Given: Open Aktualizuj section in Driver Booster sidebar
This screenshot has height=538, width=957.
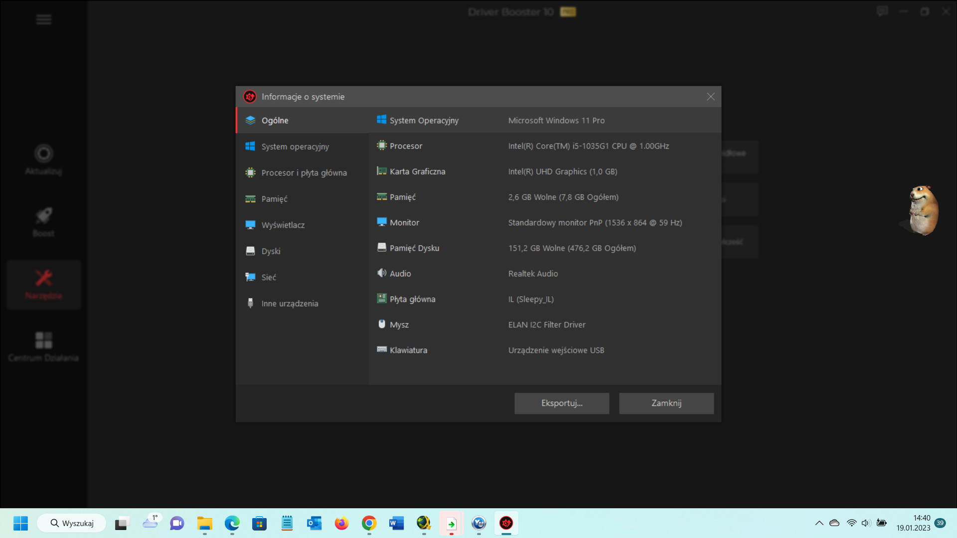Looking at the screenshot, I should pos(44,159).
